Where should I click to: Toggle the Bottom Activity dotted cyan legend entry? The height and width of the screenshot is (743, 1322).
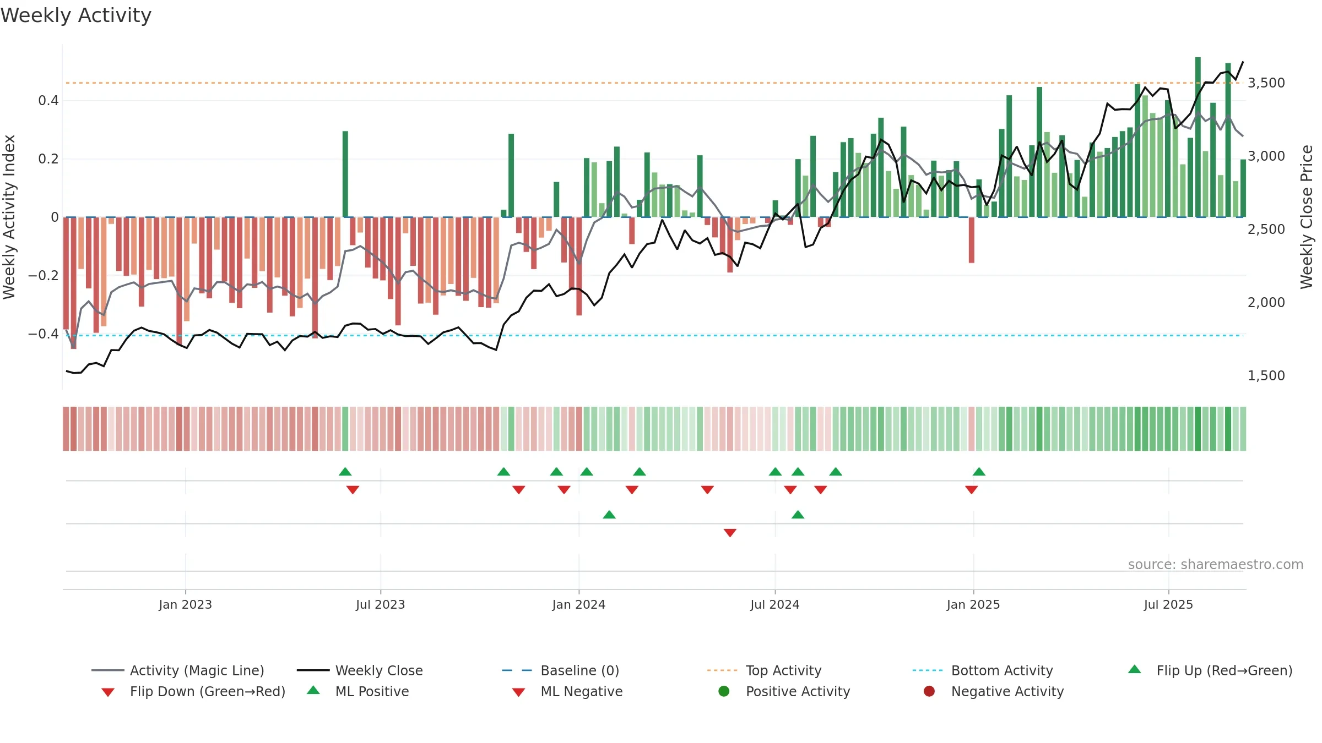tap(983, 670)
